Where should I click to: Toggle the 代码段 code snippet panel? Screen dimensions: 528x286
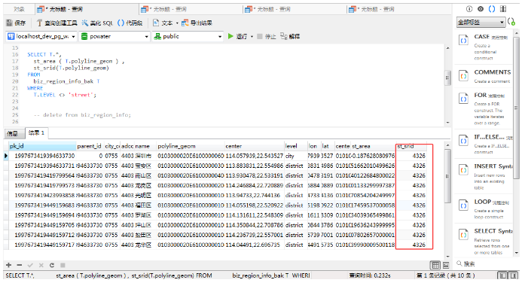(x=130, y=23)
